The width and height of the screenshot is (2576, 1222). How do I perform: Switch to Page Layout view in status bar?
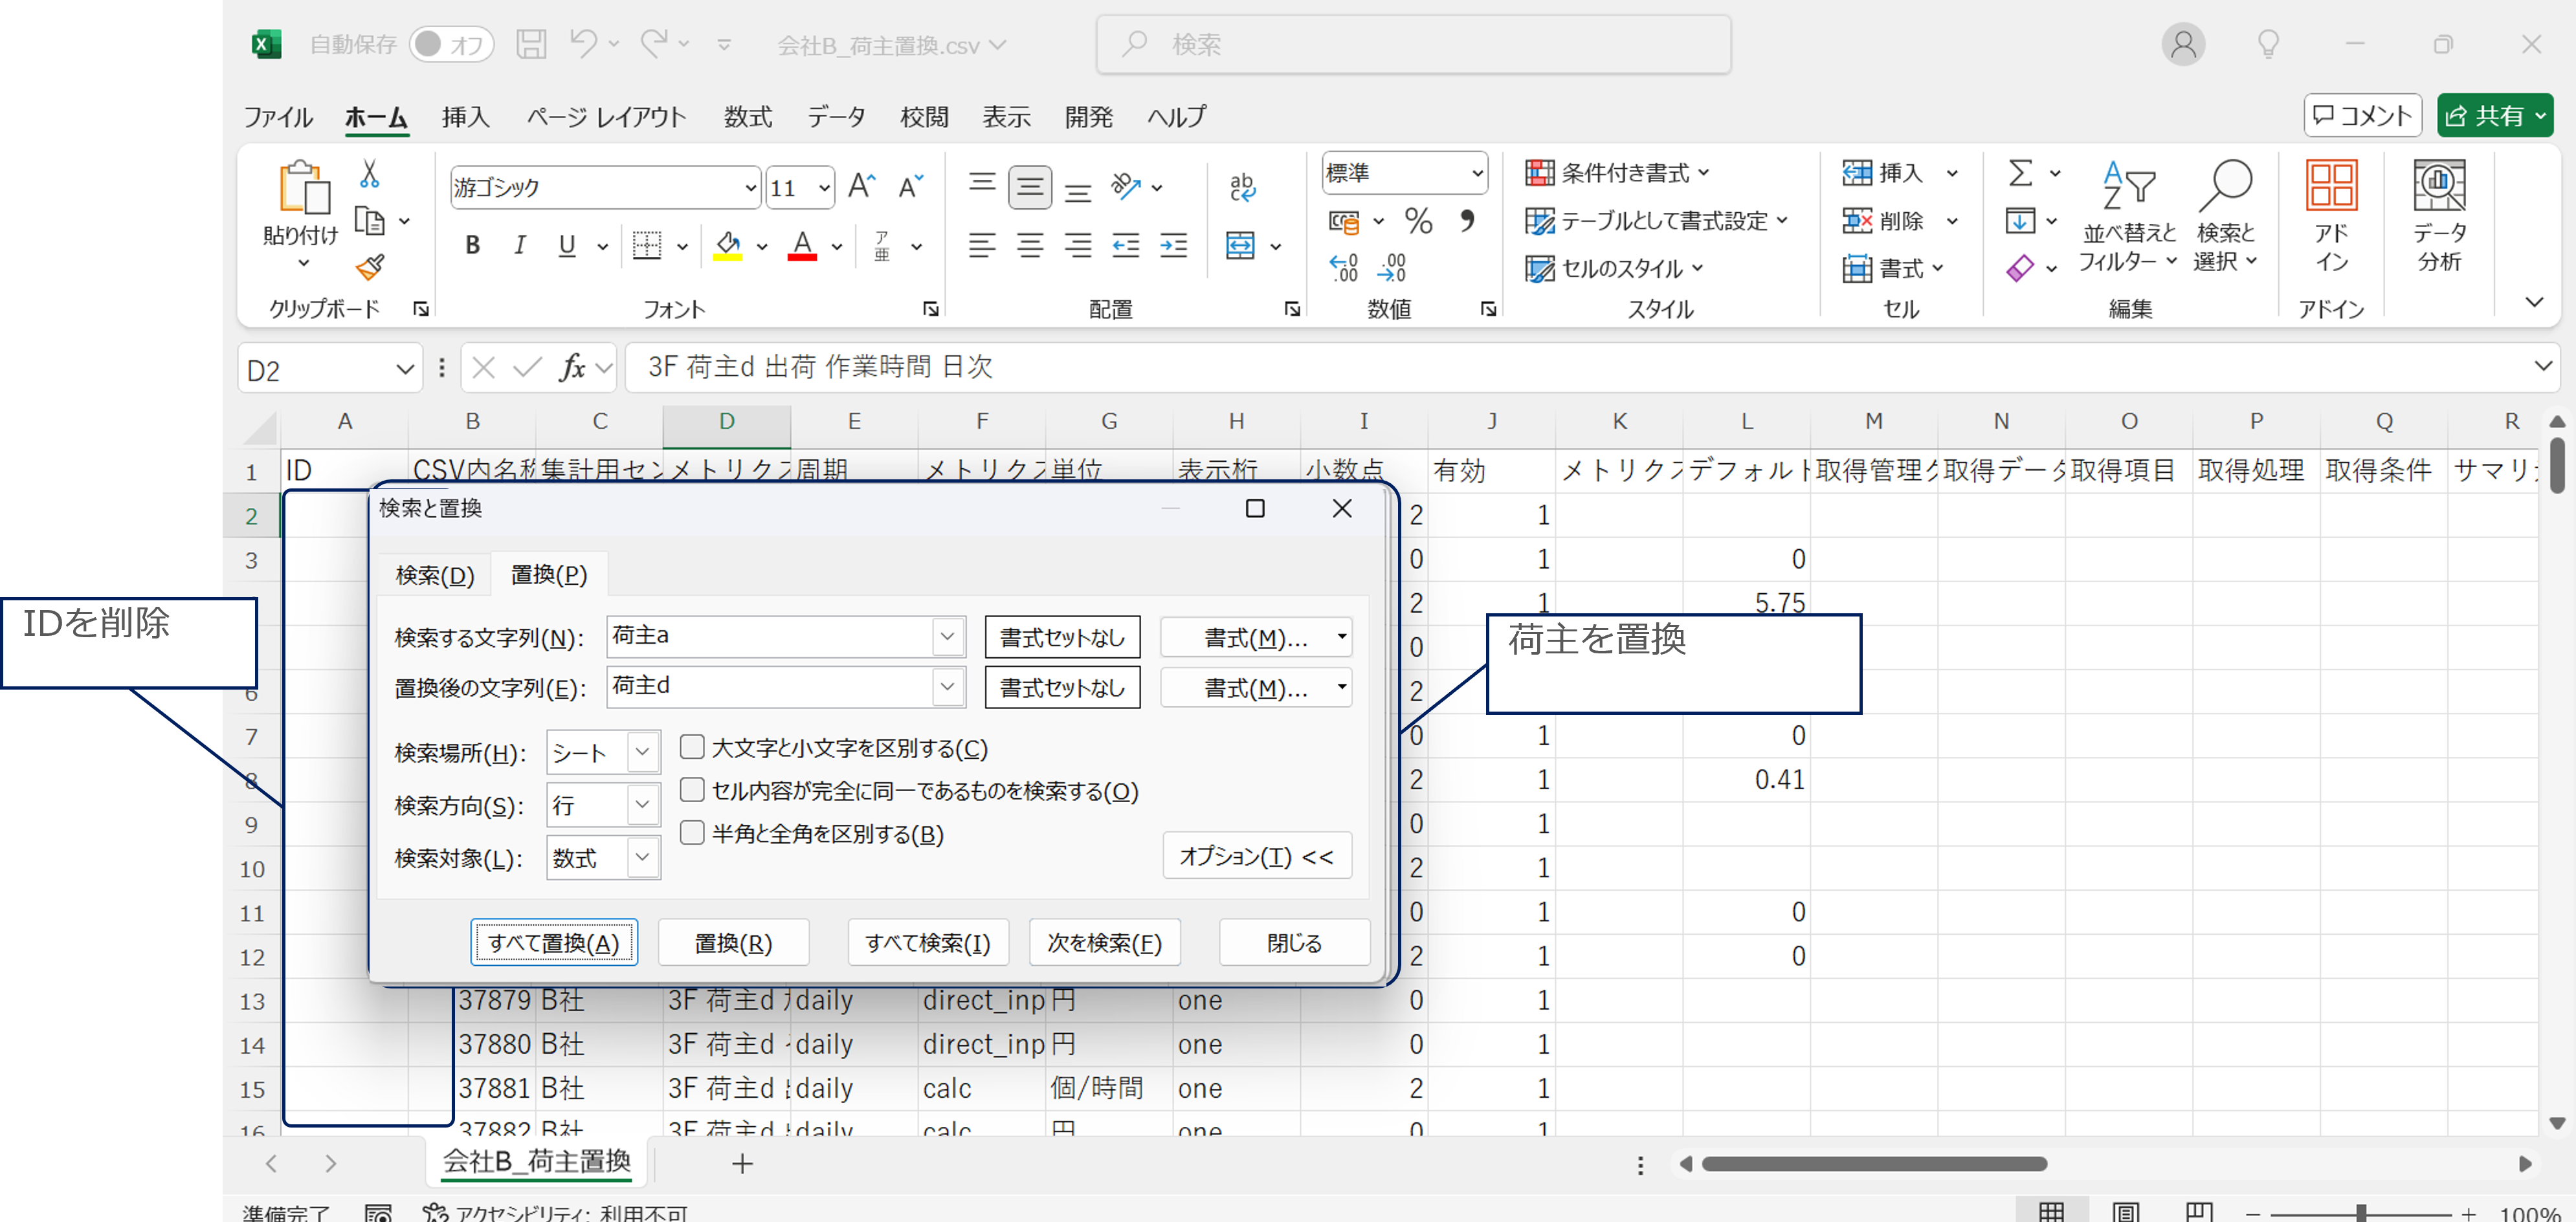point(2125,1211)
